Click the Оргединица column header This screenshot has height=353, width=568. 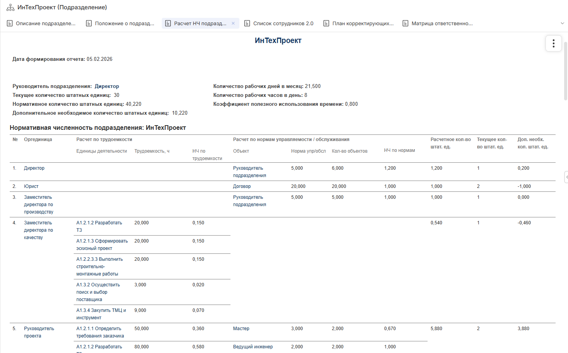(38, 139)
